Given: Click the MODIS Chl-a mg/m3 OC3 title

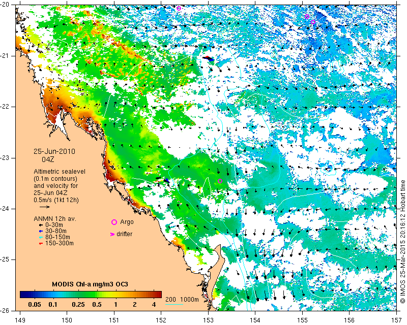Looking at the screenshot, I should click(90, 284).
